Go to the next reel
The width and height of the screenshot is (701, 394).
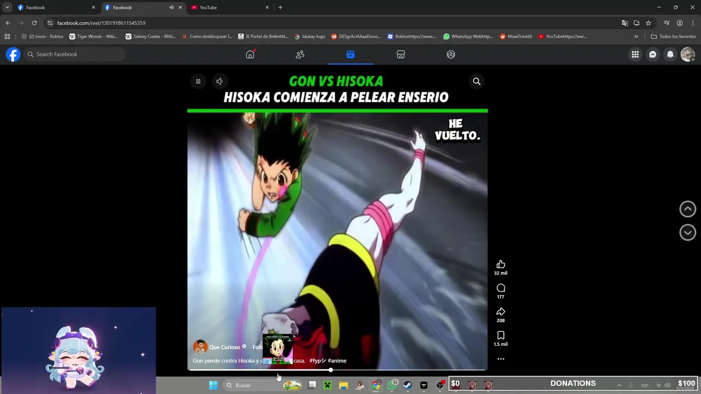[688, 233]
